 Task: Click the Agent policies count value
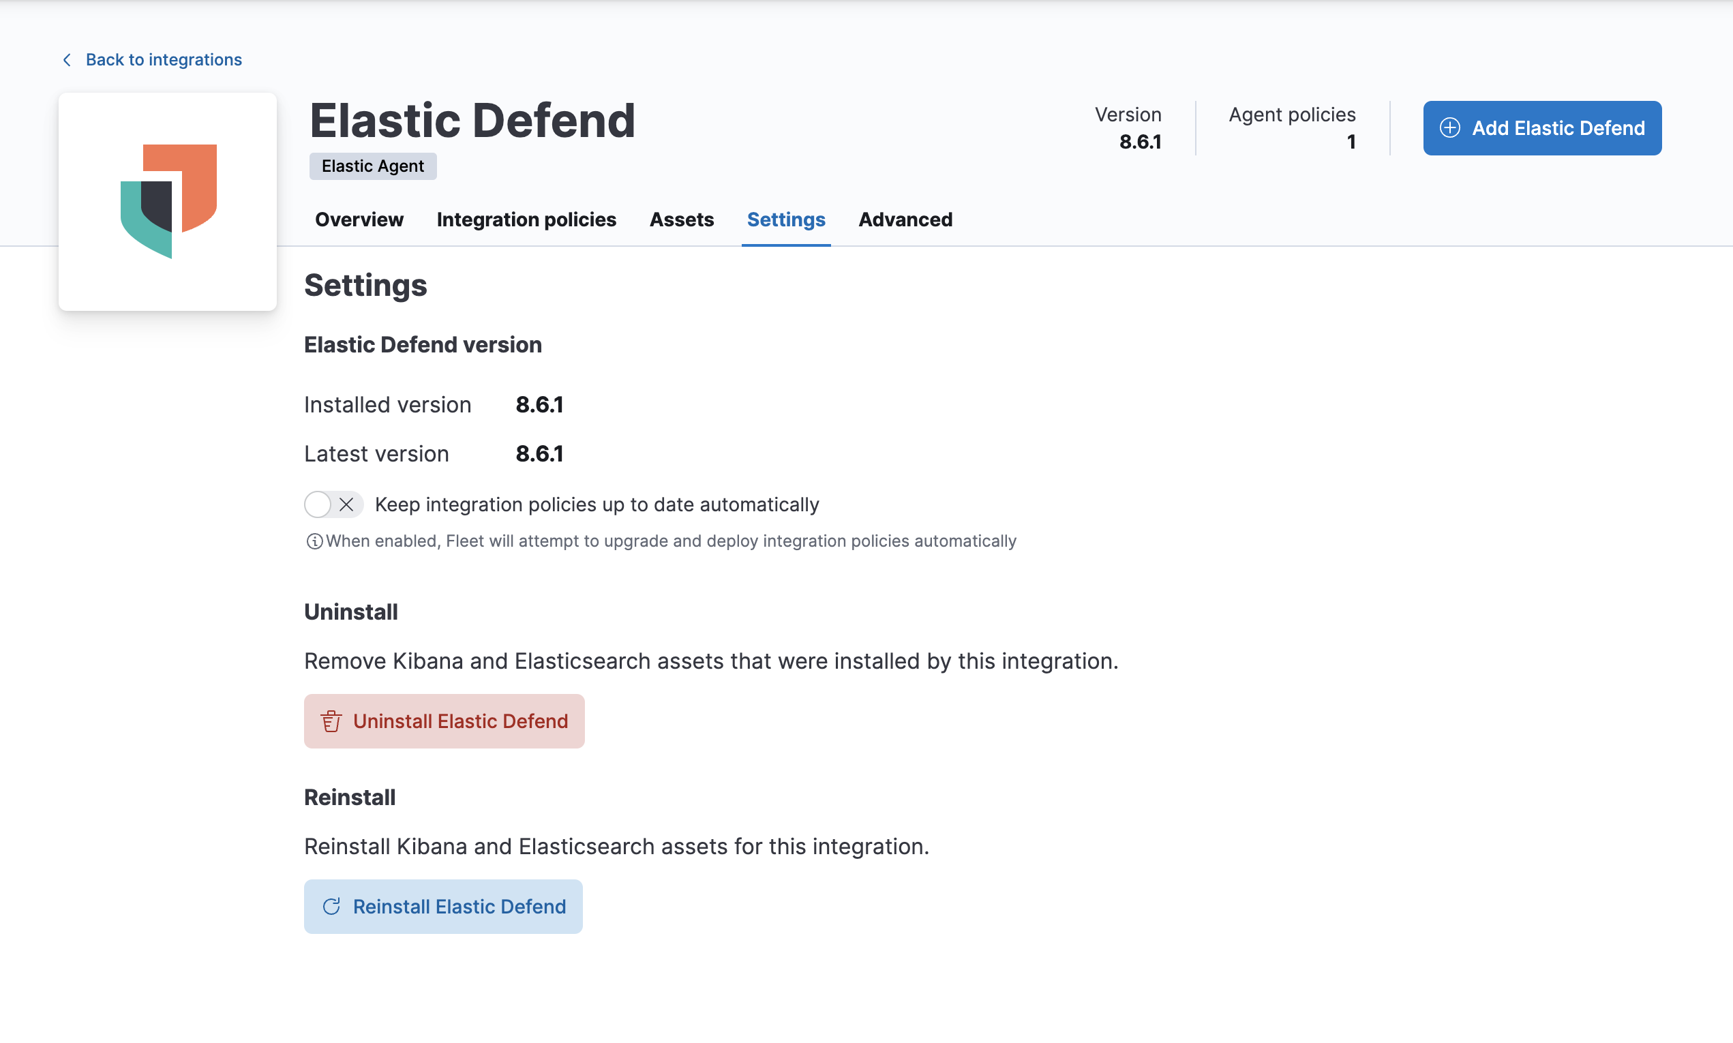(1351, 142)
